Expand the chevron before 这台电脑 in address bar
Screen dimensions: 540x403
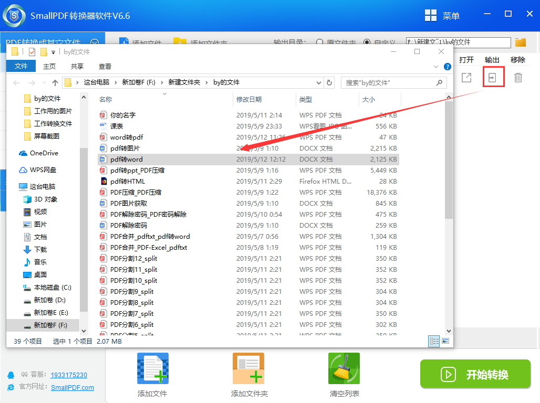click(78, 82)
